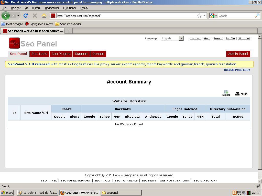Screen dimensions: 262x196
Task: Click the page scrollbar up arrow
Action: pos(260,36)
